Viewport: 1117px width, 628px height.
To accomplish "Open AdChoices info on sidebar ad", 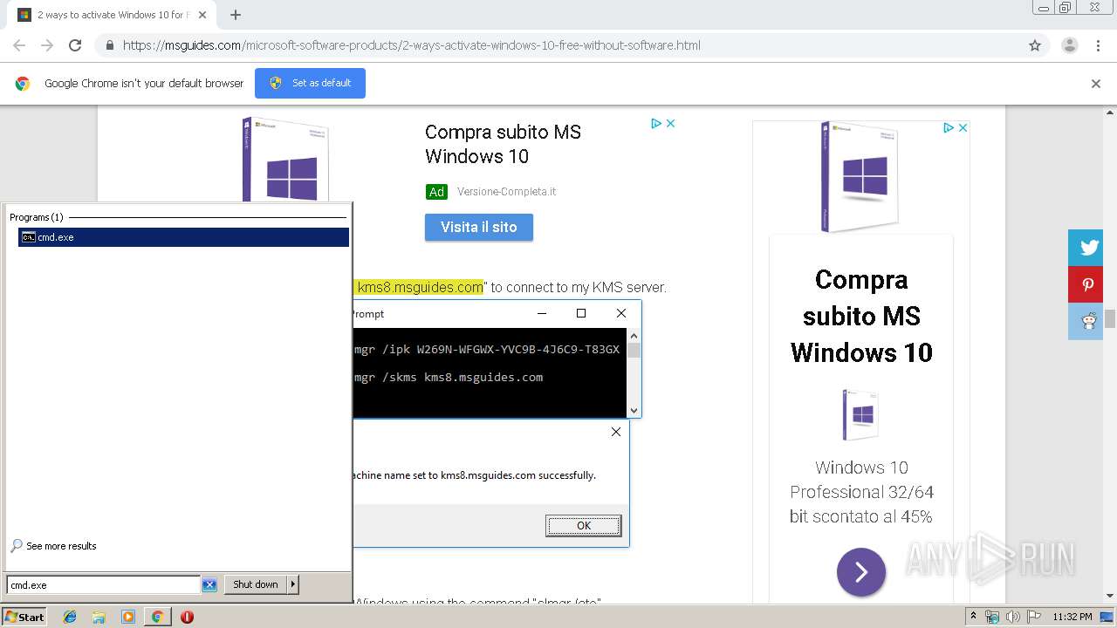I will [949, 127].
